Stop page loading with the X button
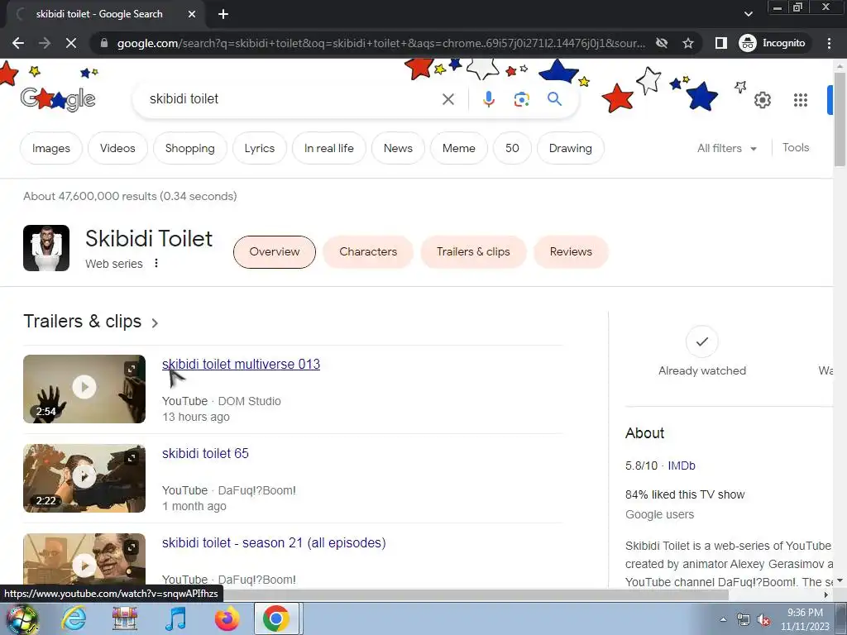 click(x=71, y=43)
